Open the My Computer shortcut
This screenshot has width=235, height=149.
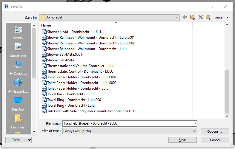pos(18,68)
